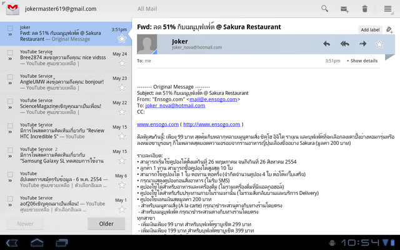Star the AngleUMW bonjour message
Viewport: 400px width, 250px height.
pos(122,87)
